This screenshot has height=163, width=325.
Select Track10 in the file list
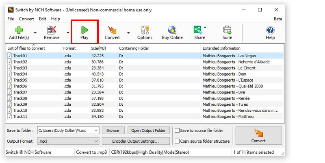20,110
